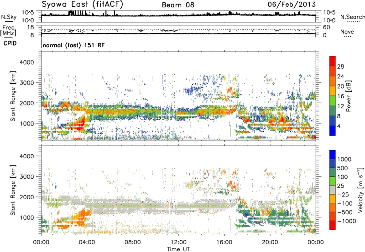
Task: Pick the bottom red segment of velocity colorbar
Action: (x=333, y=225)
